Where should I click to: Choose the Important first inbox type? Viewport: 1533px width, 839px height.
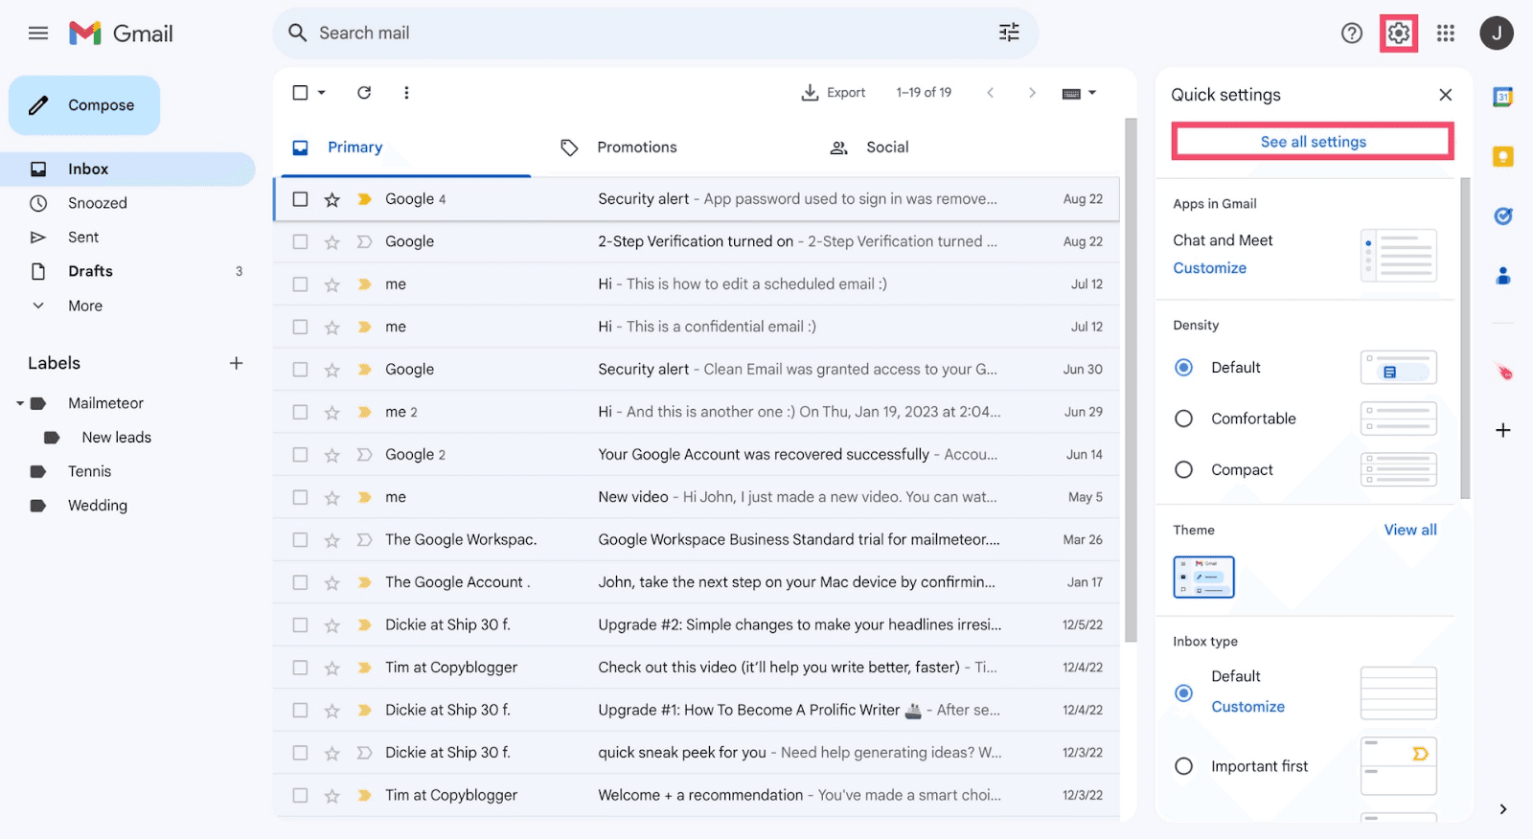(1183, 766)
